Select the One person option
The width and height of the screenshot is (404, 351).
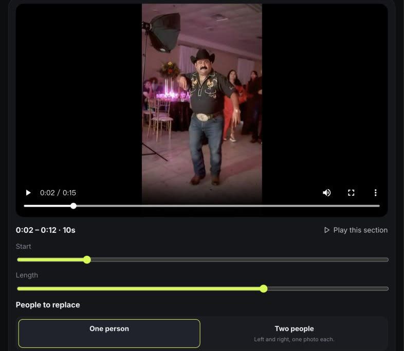click(x=109, y=334)
